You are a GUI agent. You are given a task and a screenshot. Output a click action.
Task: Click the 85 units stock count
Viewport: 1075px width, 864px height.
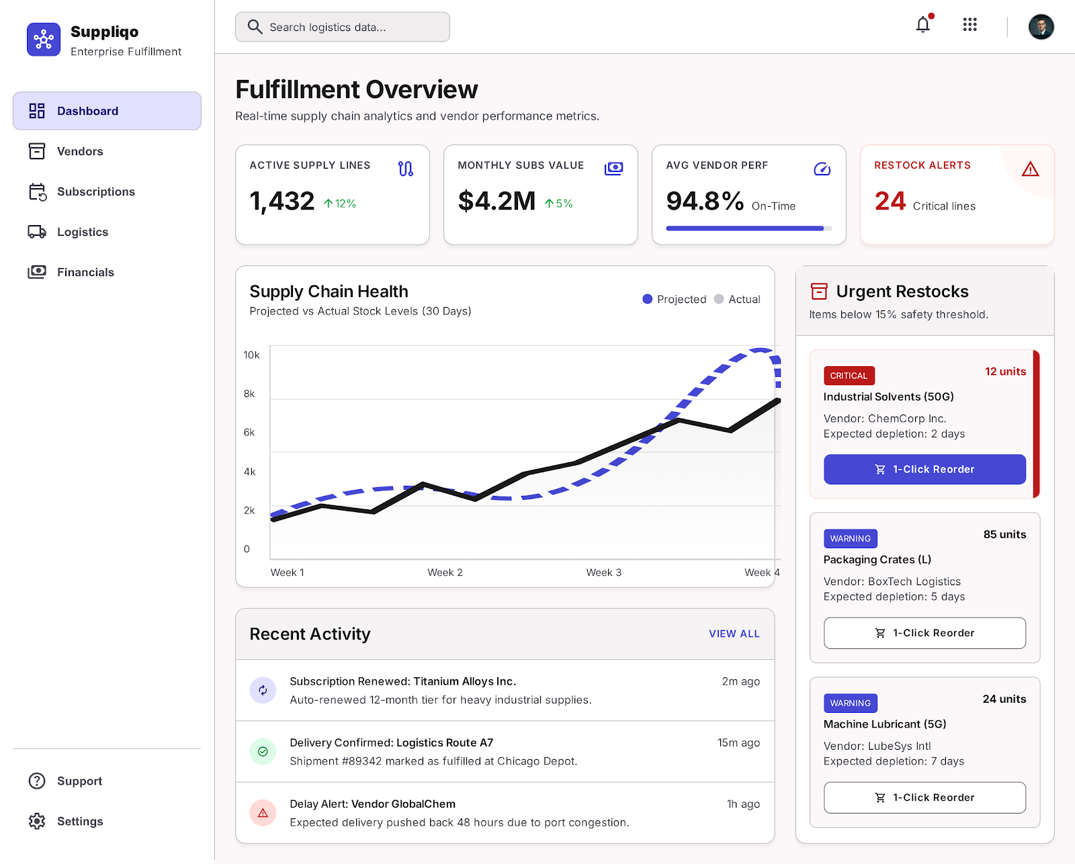point(1005,534)
